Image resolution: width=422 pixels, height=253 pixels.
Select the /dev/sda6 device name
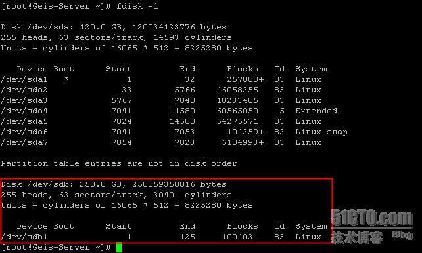[x=24, y=132]
